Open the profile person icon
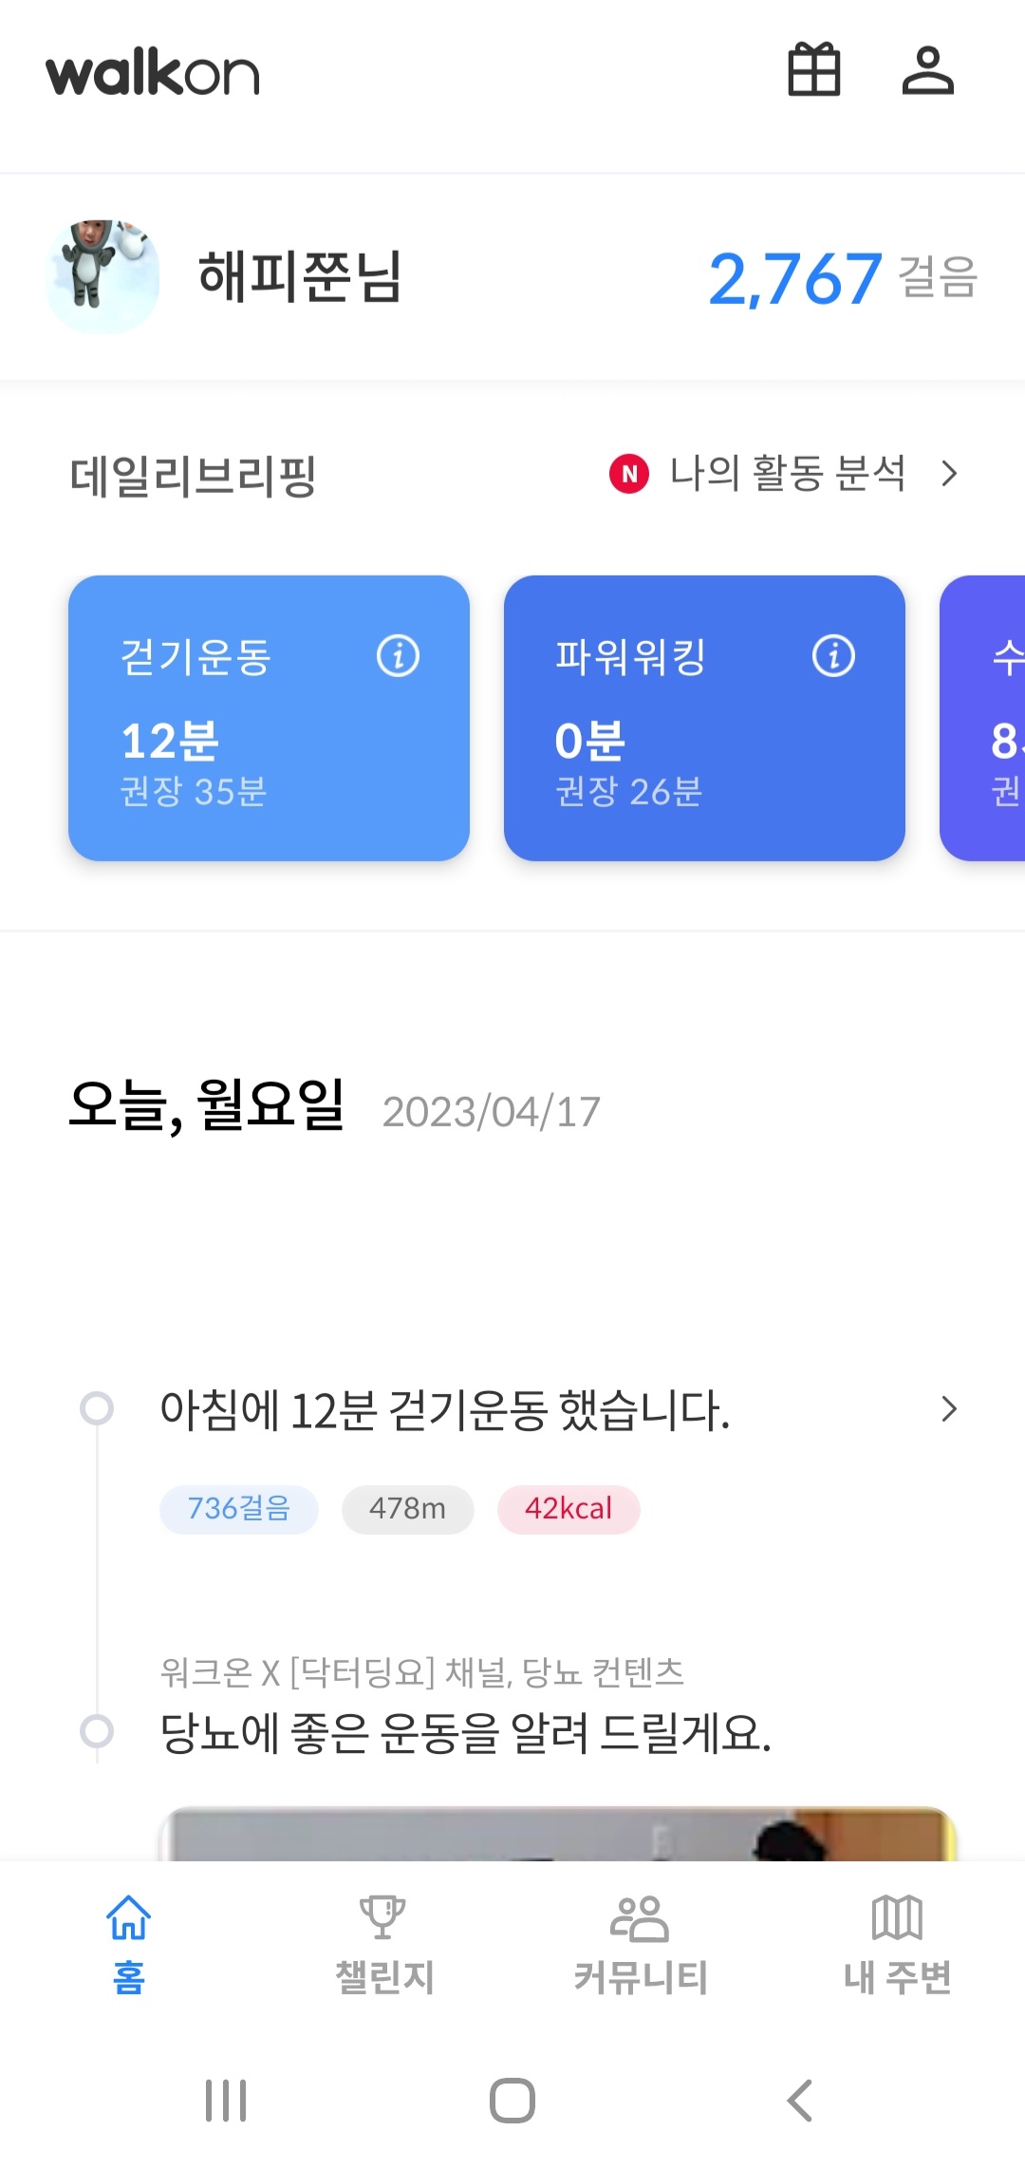Viewport: 1025px width, 2169px height. point(927,70)
